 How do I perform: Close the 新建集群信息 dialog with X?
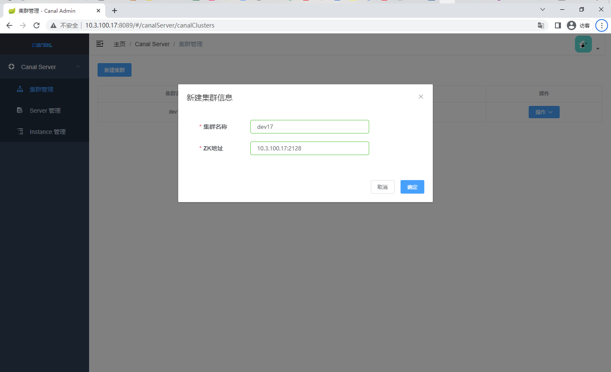click(421, 97)
